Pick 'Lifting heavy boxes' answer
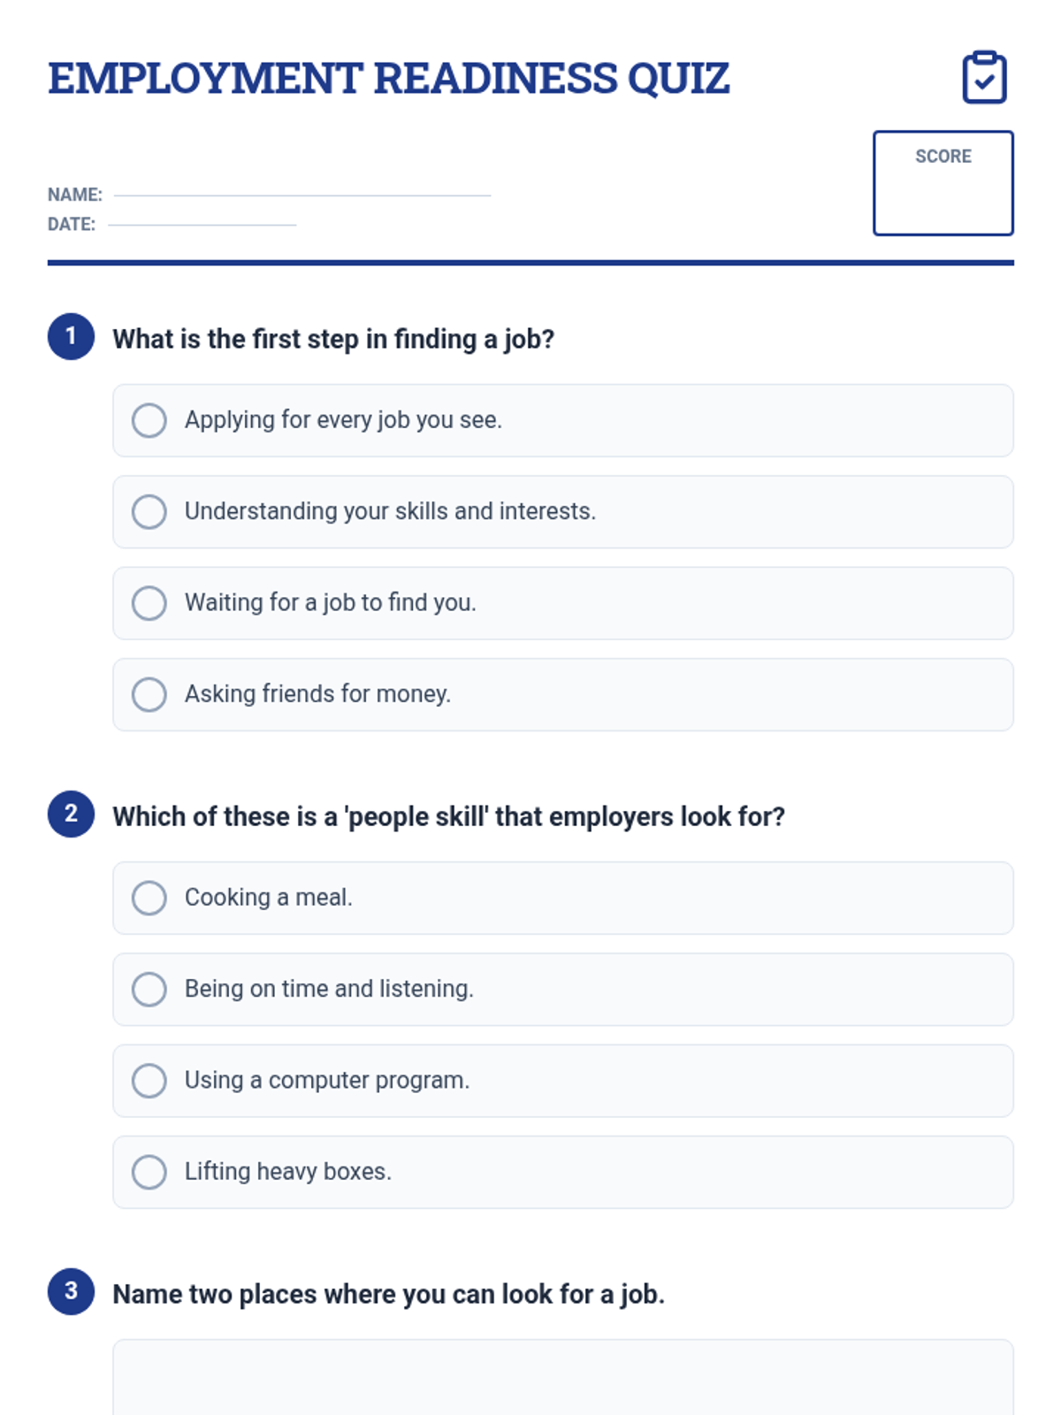This screenshot has height=1415, width=1061. 563,1172
